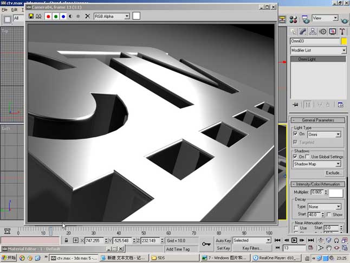Open the Shadow Map type dropdown
This screenshot has height=263, width=350.
coord(317,164)
